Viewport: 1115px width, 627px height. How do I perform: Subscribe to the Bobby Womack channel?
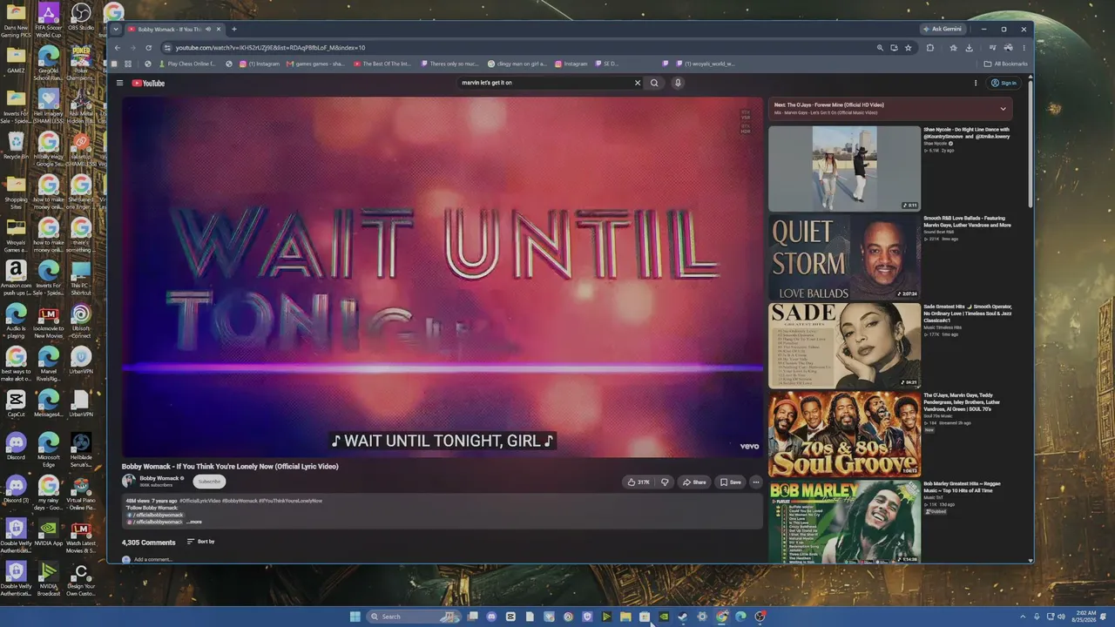tap(209, 481)
